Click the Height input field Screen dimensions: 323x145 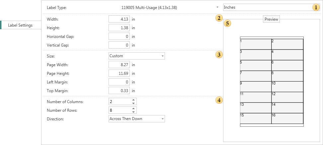click(119, 28)
